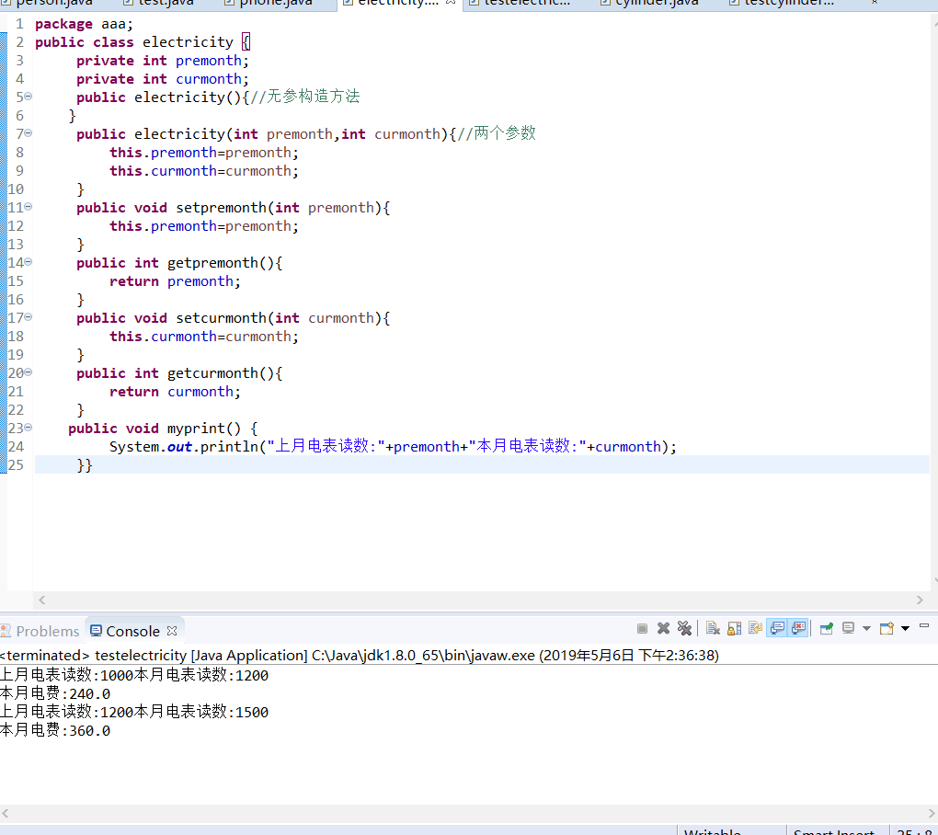Click 'private int premonth;' declaration
Image resolution: width=938 pixels, height=835 pixels.
point(162,61)
